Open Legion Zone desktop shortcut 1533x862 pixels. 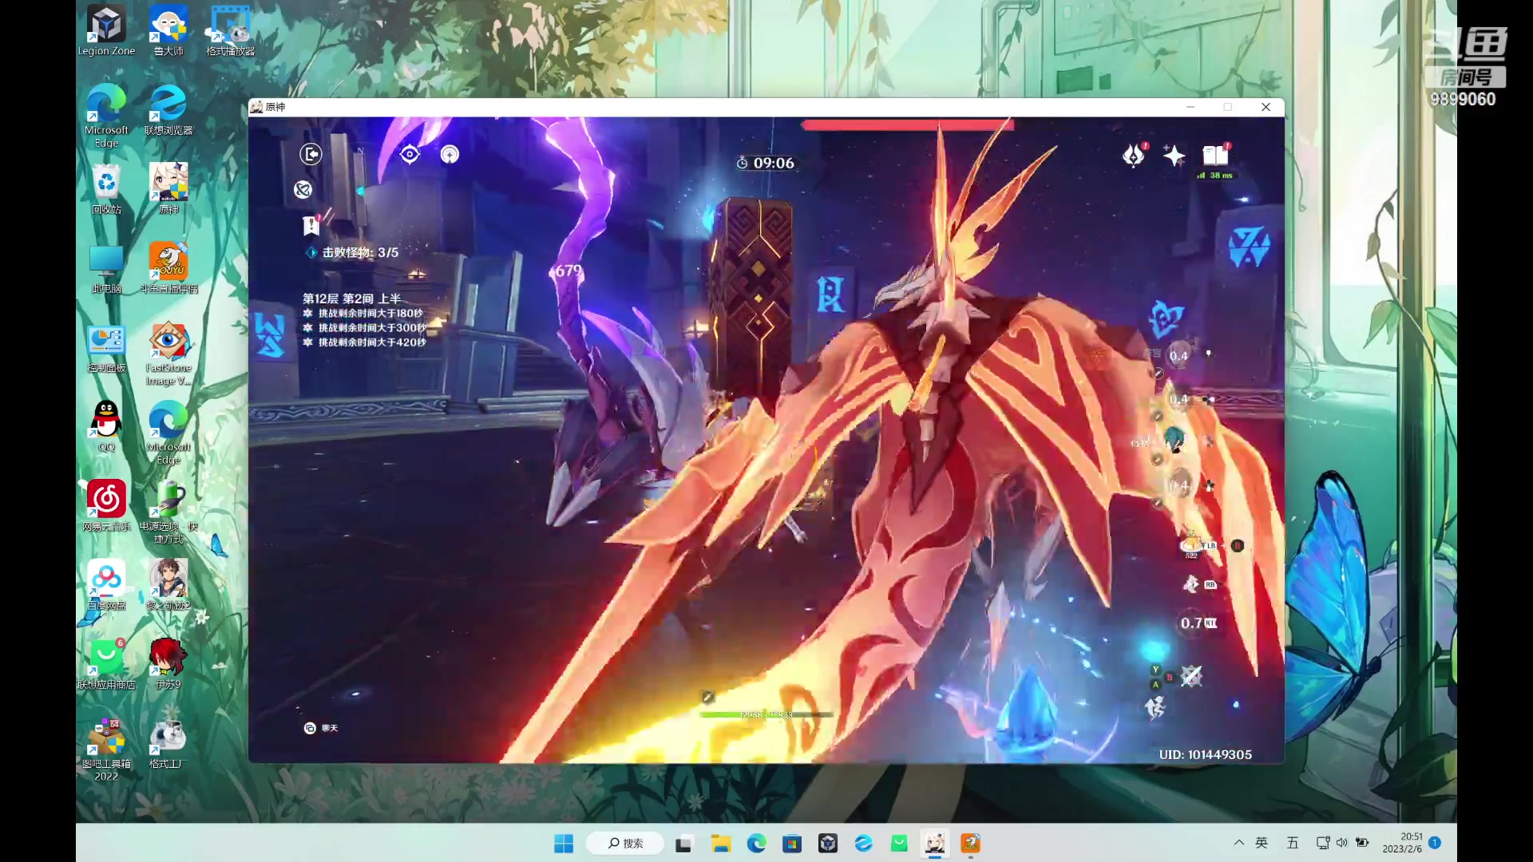106,31
